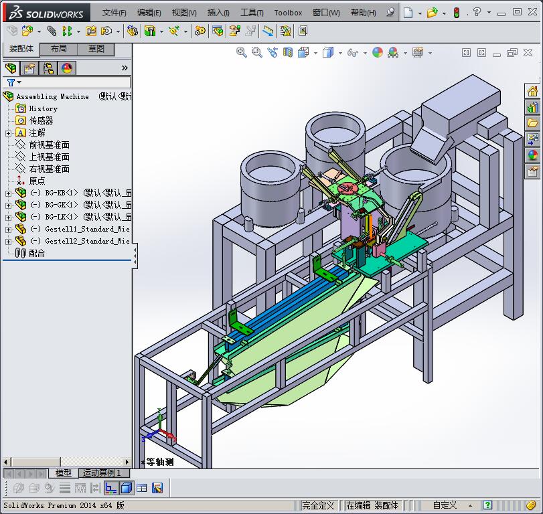
Task: Open the File Explorer folder in task pane
Action: (532, 123)
